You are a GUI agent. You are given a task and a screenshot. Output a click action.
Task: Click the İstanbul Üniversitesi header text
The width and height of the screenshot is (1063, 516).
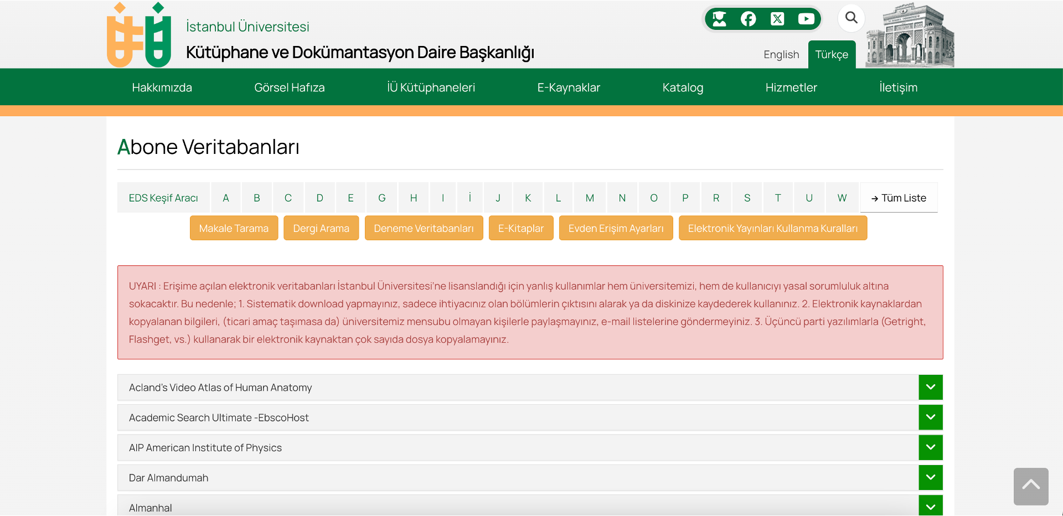(247, 27)
